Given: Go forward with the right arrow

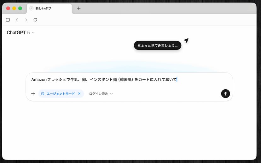Looking at the screenshot, I should [x=26, y=20].
